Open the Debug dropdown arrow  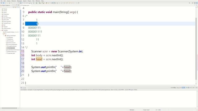[x=35, y=3]
